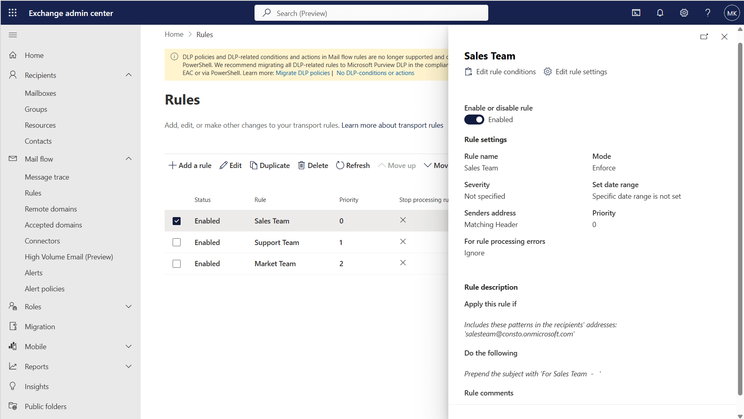This screenshot has height=419, width=744.
Task: Click in the Search (Preview) box
Action: [x=371, y=13]
